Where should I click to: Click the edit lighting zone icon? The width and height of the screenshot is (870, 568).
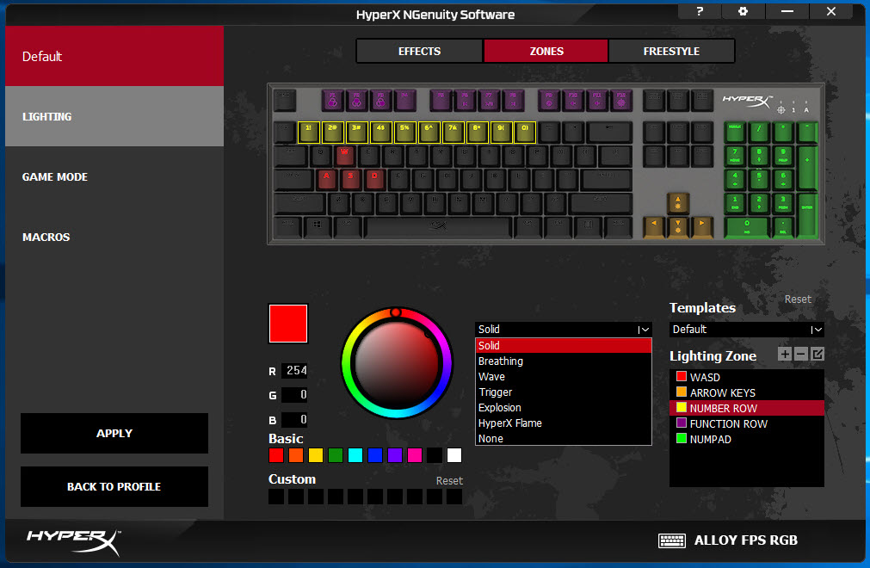point(818,354)
